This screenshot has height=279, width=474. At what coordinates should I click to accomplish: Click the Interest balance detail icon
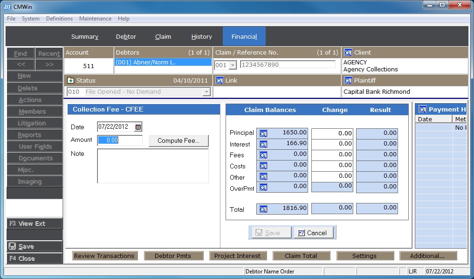click(x=263, y=144)
